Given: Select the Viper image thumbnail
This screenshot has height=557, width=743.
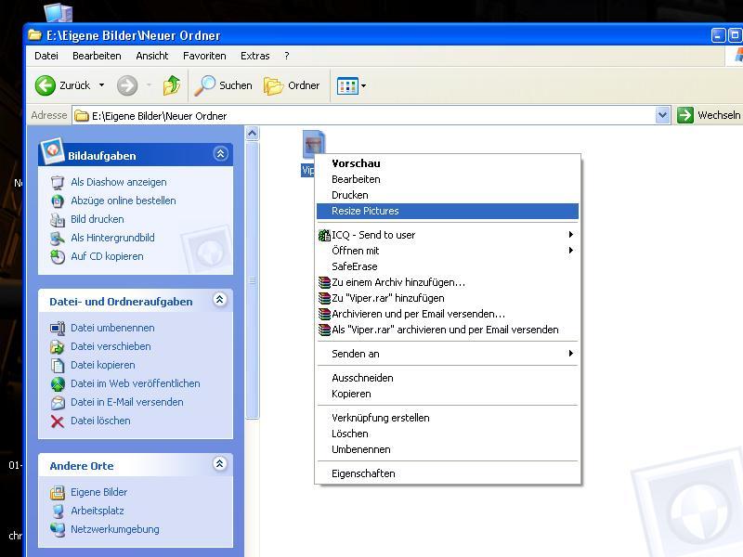Looking at the screenshot, I should tap(314, 145).
